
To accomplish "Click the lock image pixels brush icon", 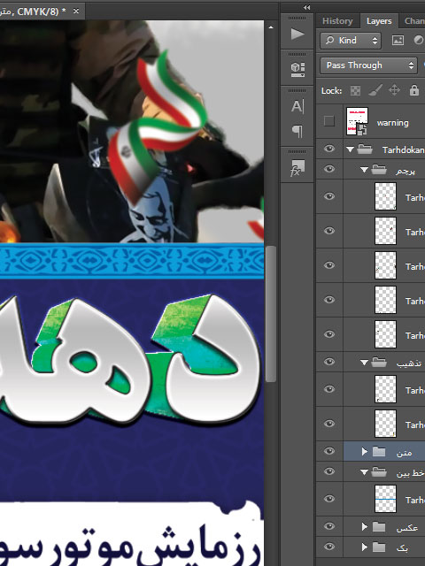I will (x=375, y=90).
